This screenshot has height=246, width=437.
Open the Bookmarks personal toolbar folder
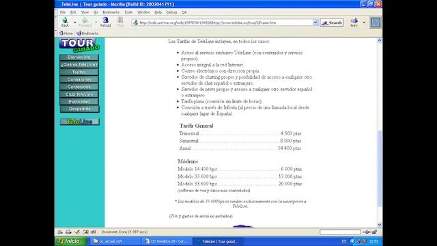[x=87, y=33]
